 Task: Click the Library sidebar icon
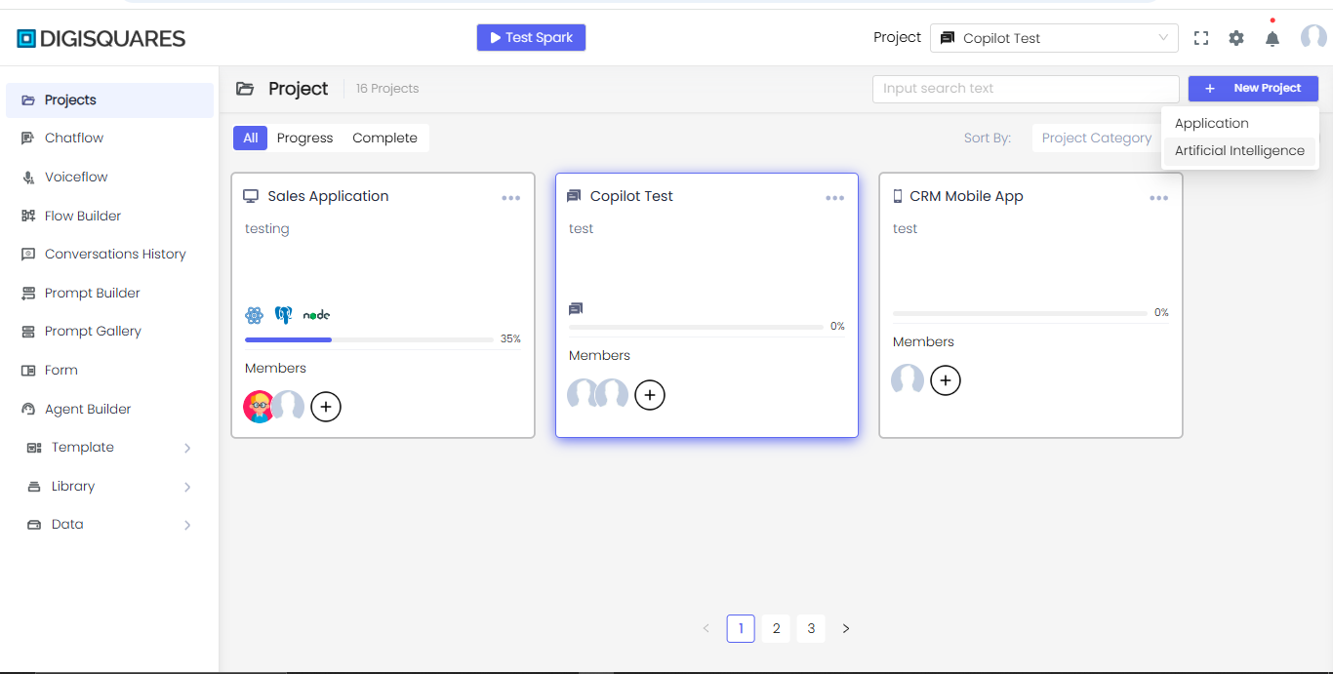click(x=34, y=487)
